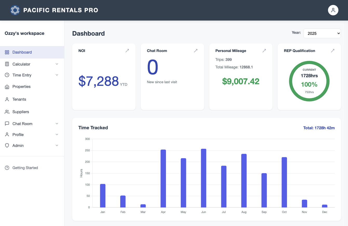Click the Getting Started link
This screenshot has height=226, width=348.
click(25, 168)
